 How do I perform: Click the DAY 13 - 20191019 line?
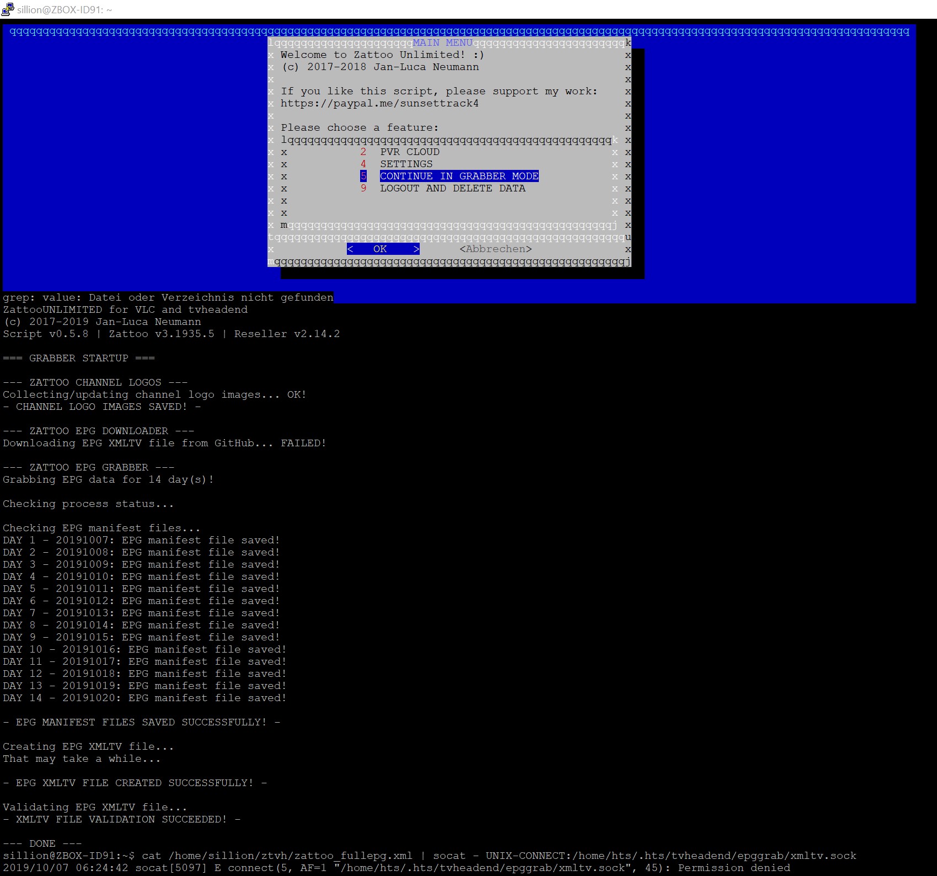coord(144,686)
